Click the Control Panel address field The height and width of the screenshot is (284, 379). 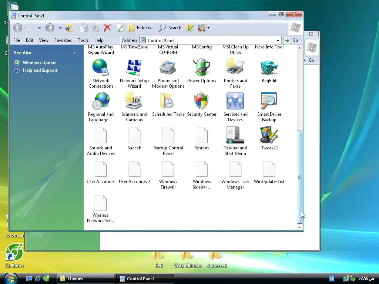210,40
